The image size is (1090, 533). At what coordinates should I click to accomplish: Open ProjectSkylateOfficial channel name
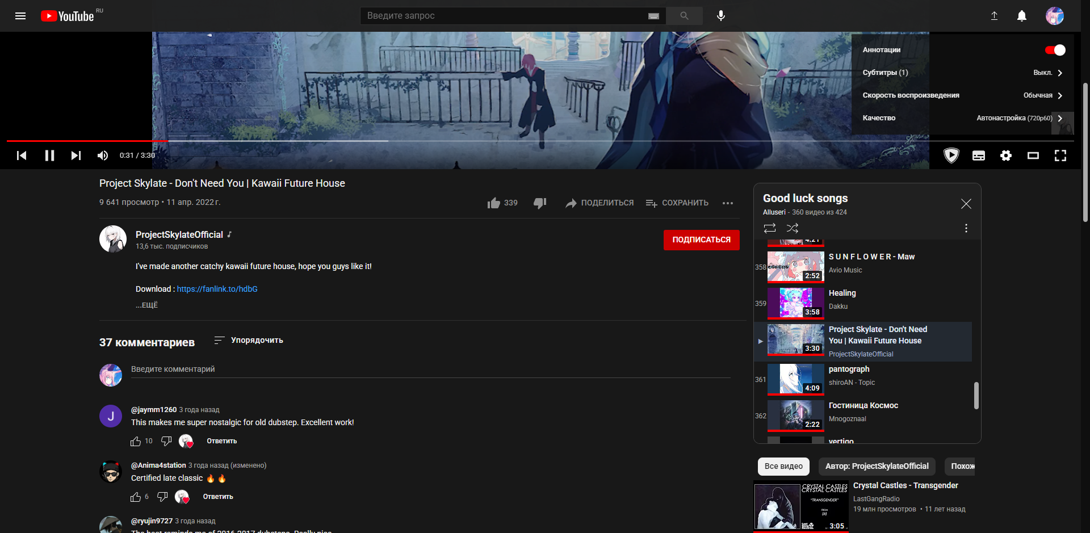click(x=179, y=234)
